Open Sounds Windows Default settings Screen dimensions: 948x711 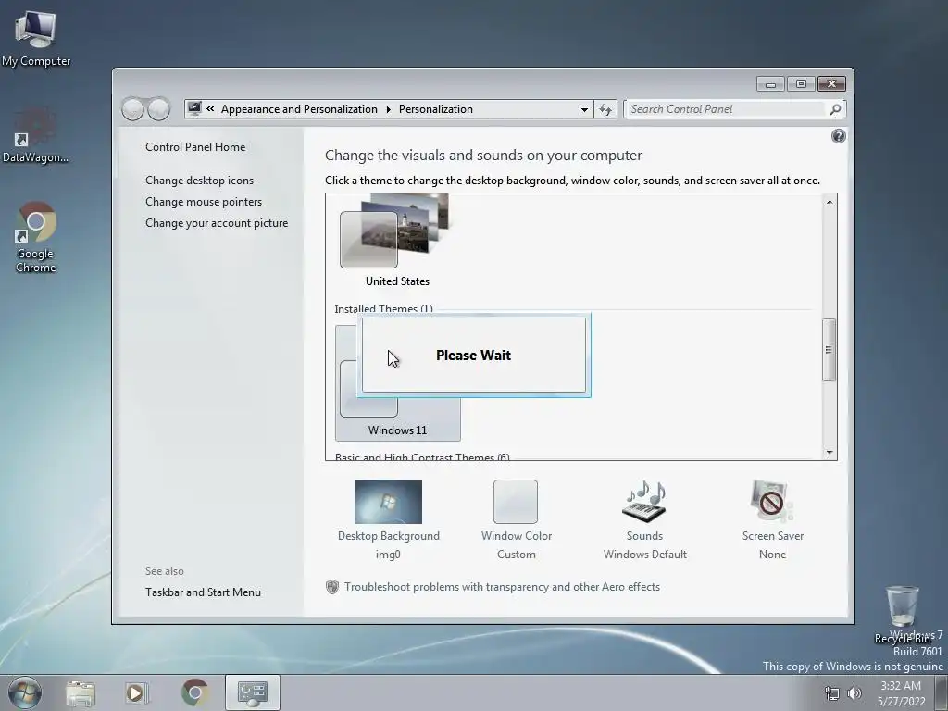pyautogui.click(x=644, y=520)
